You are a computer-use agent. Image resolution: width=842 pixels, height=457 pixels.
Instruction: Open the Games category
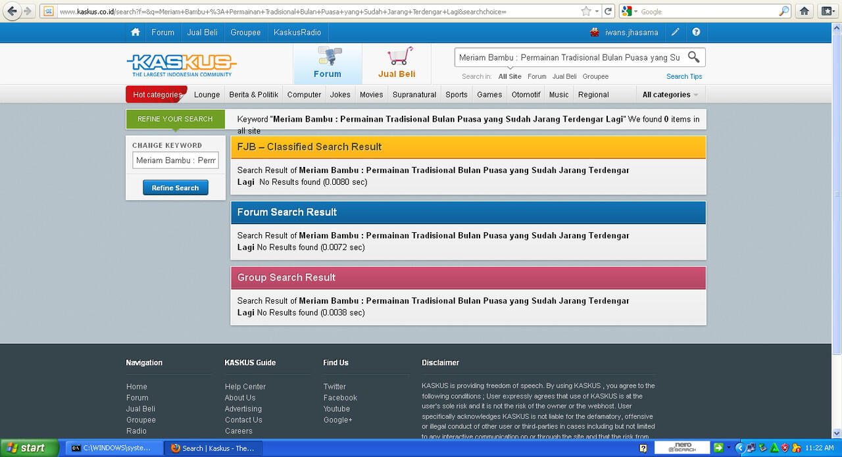point(489,95)
